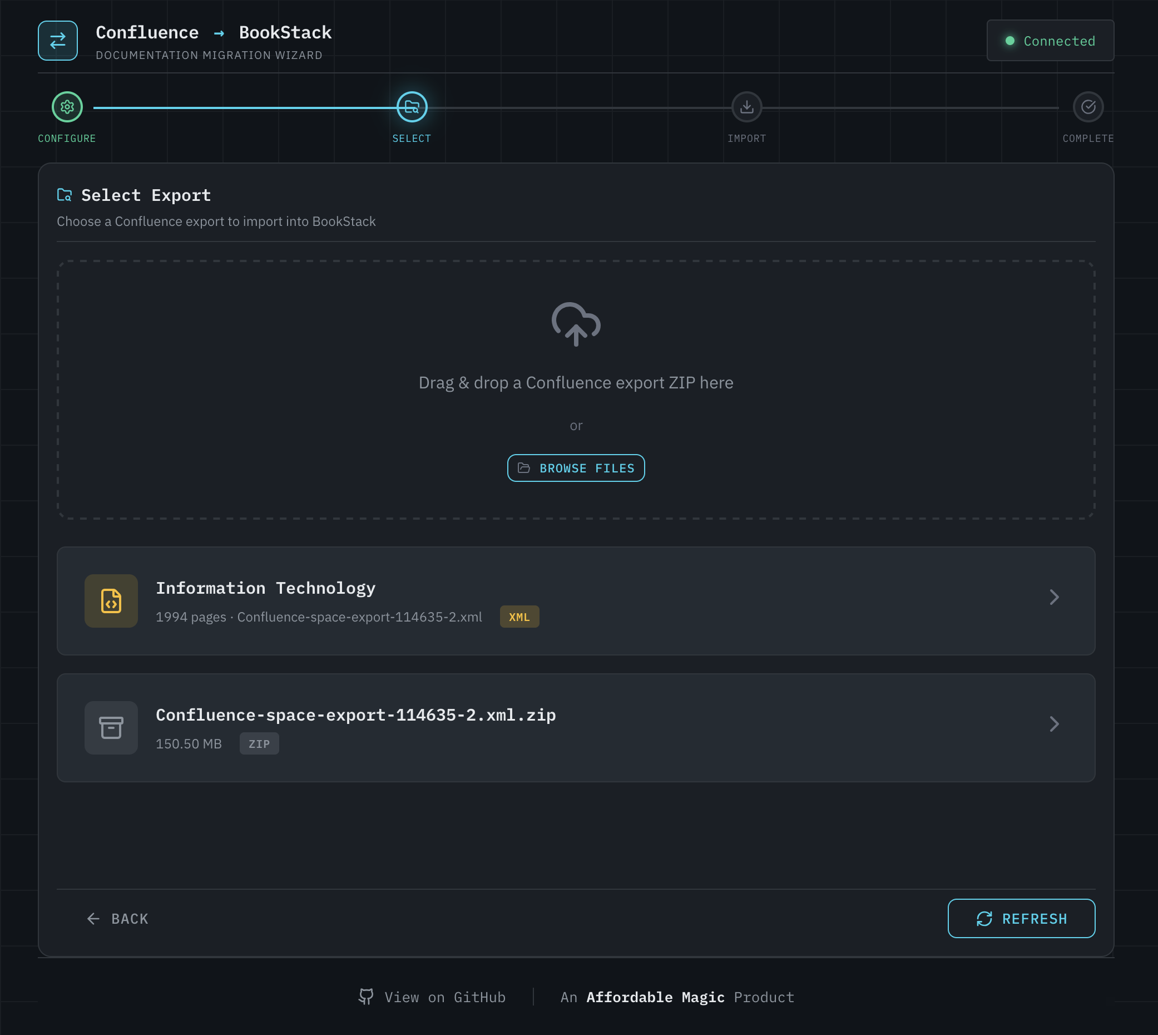Open the XML badge on Information Technology
Screen dimensions: 1158x1035
point(519,617)
